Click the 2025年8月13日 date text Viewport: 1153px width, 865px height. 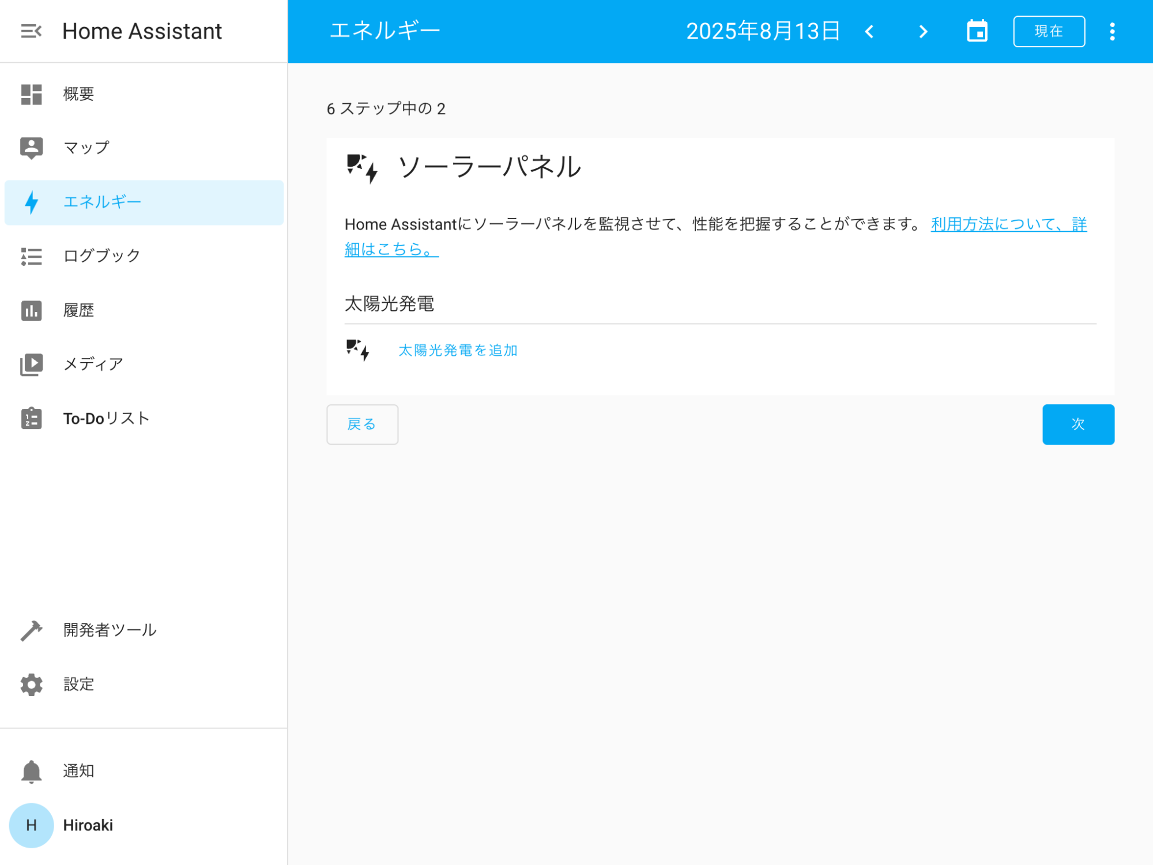pyautogui.click(x=763, y=31)
